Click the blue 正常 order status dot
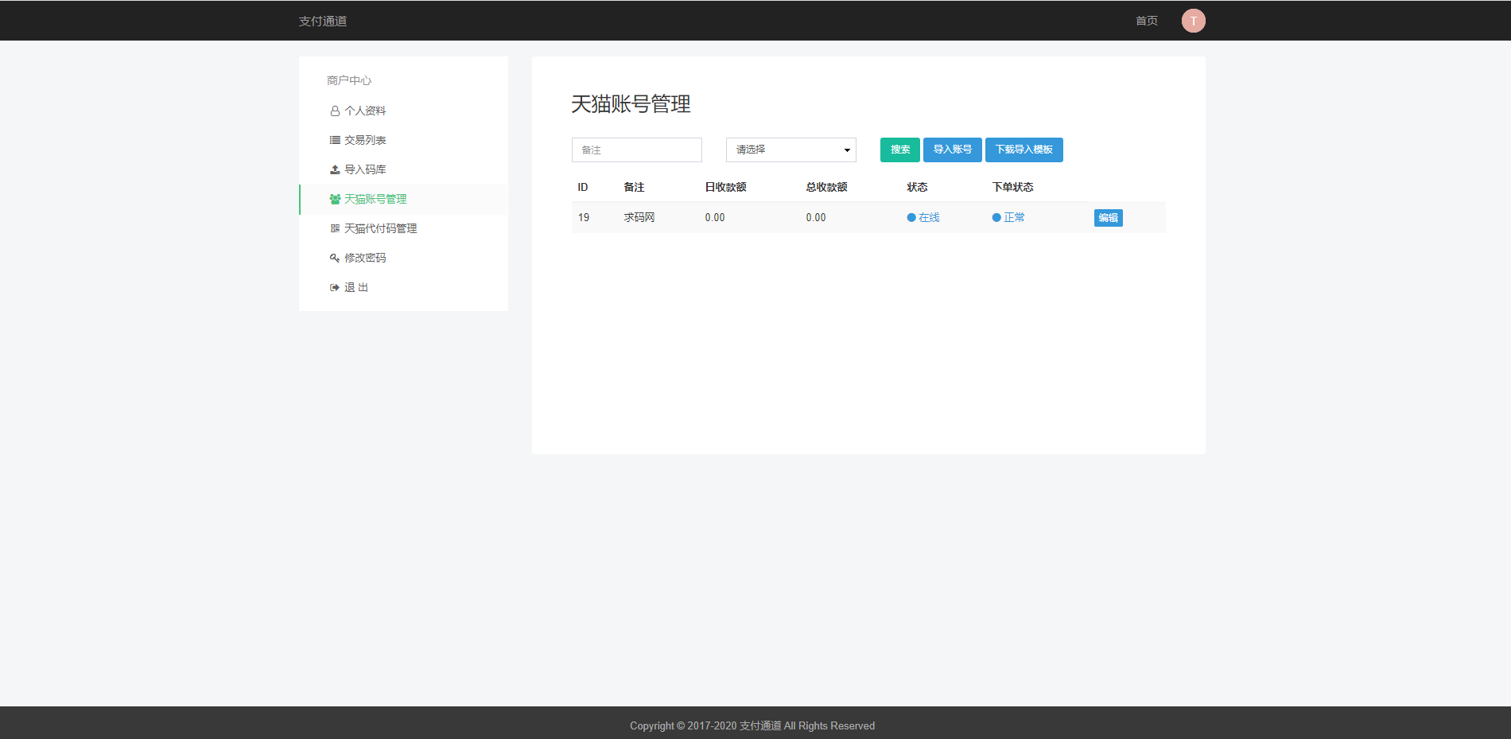1511x739 pixels. click(x=996, y=218)
